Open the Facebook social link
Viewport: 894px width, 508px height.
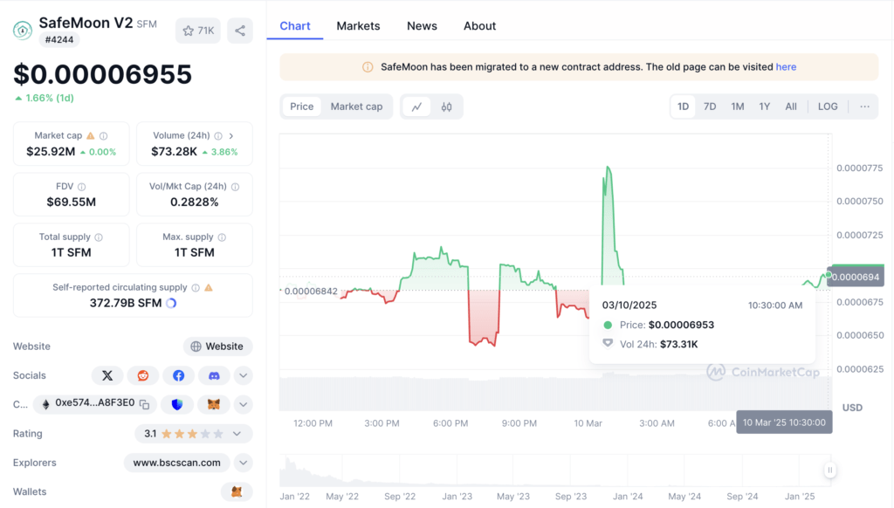[x=178, y=375]
